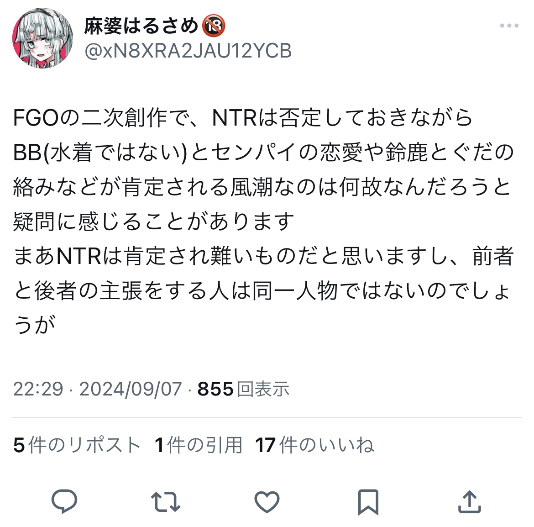This screenshot has height=527, width=534.
Task: View the 1件の引用 quotes list
Action: [x=199, y=445]
